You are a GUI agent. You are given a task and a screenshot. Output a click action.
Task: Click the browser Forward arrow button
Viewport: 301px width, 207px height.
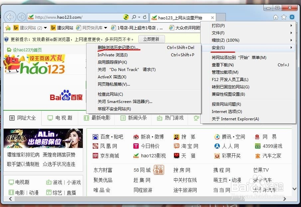pyautogui.click(x=22, y=17)
